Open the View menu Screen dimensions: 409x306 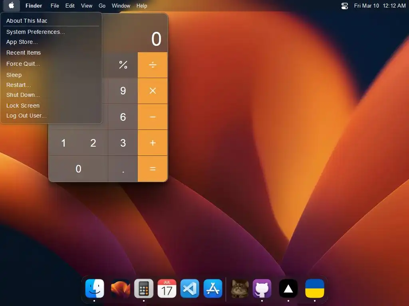[87, 6]
